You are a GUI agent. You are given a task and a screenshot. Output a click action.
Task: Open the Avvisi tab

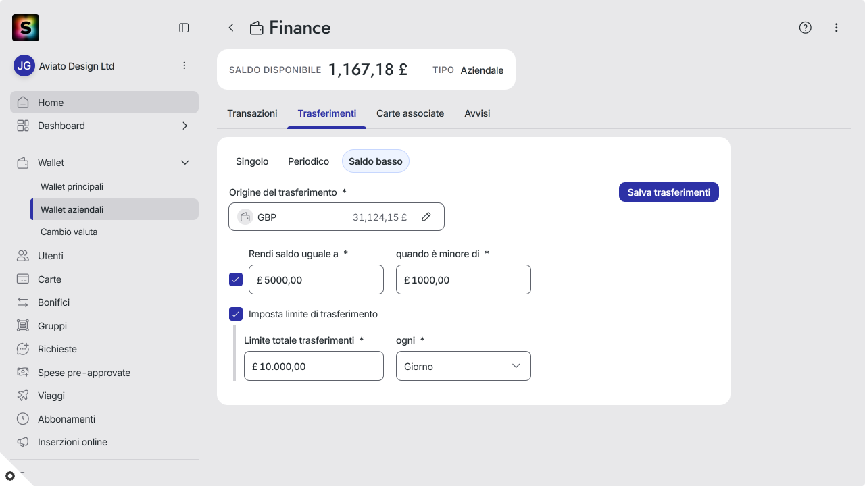click(x=477, y=113)
